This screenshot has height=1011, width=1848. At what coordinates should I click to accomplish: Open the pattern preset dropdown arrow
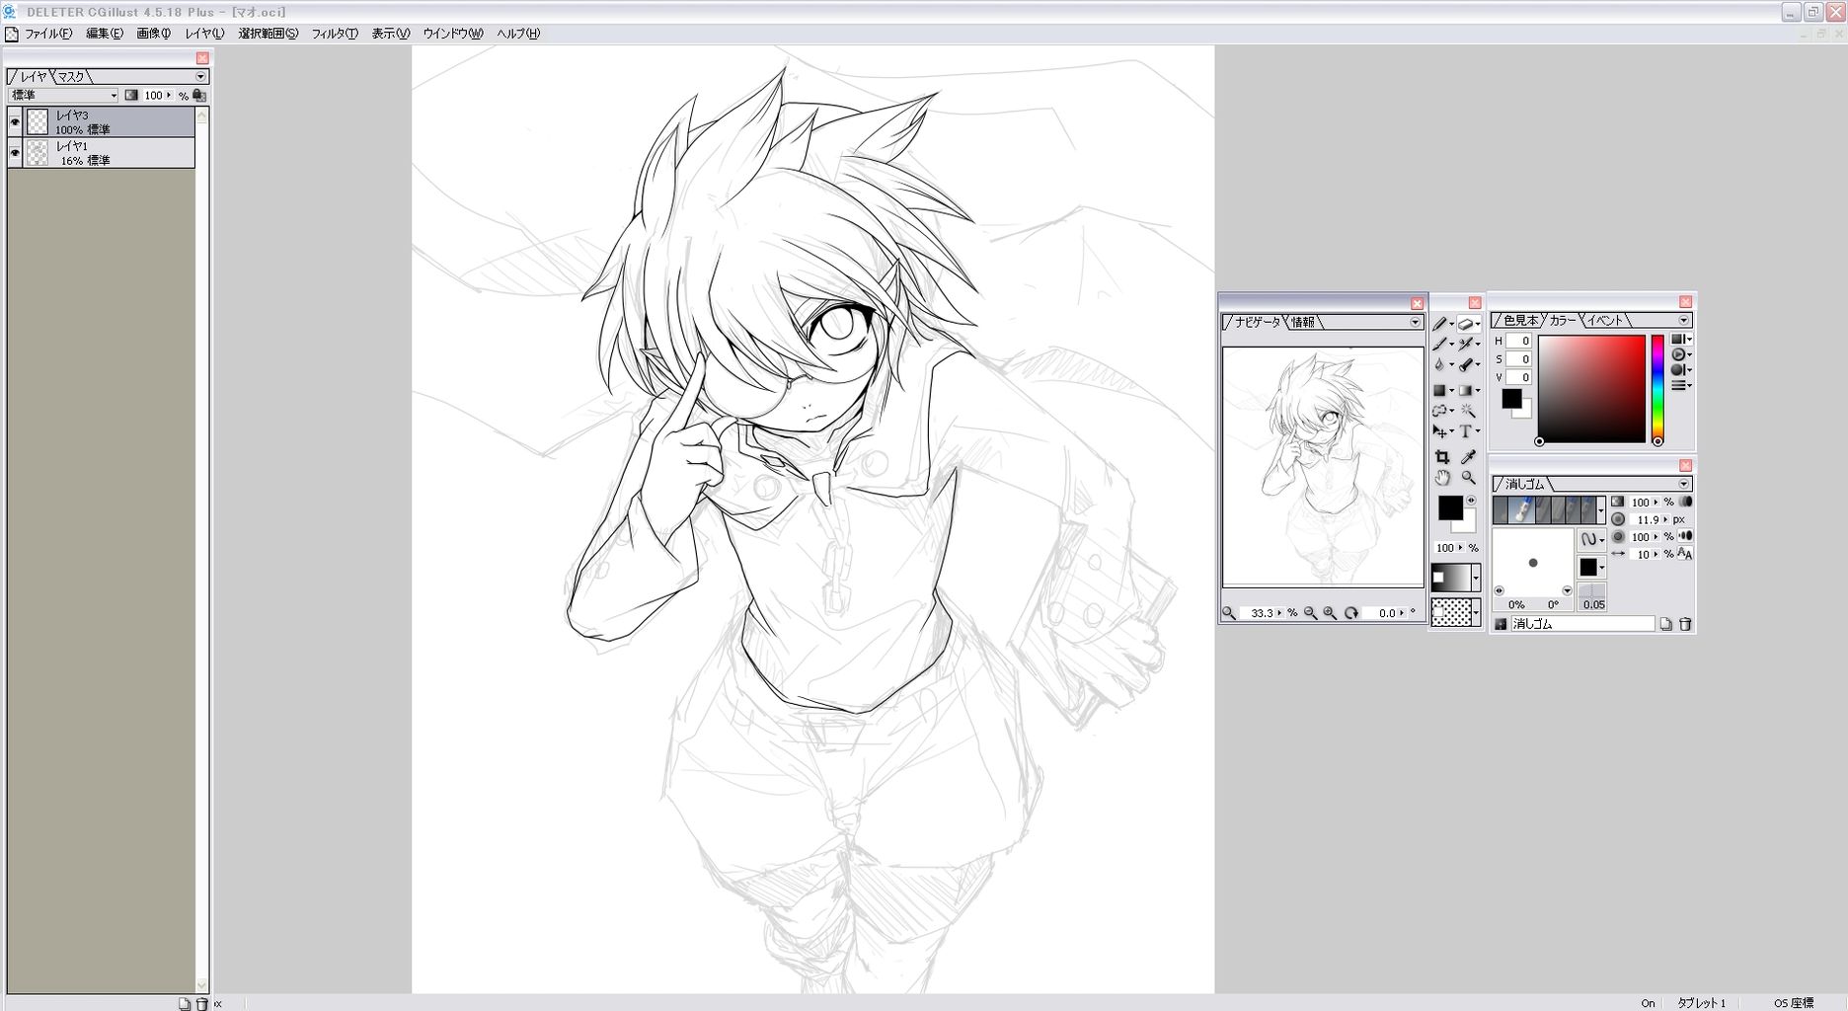pyautogui.click(x=1476, y=612)
